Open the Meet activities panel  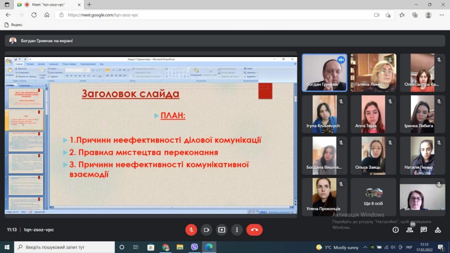point(438,230)
